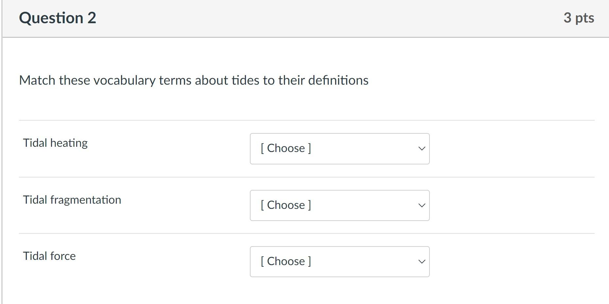609x304 pixels.
Task: Open the Tidal force answer dropdown
Action: [x=339, y=261]
